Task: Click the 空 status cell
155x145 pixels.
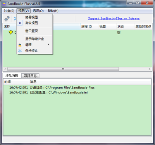Action: [x=119, y=33]
